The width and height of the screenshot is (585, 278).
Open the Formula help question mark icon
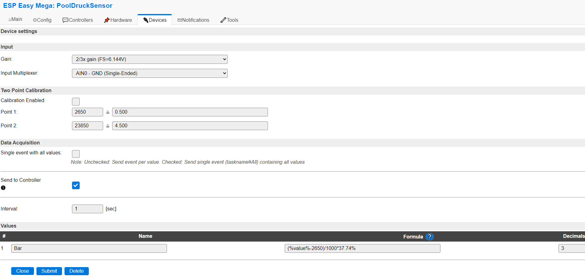[x=430, y=237]
